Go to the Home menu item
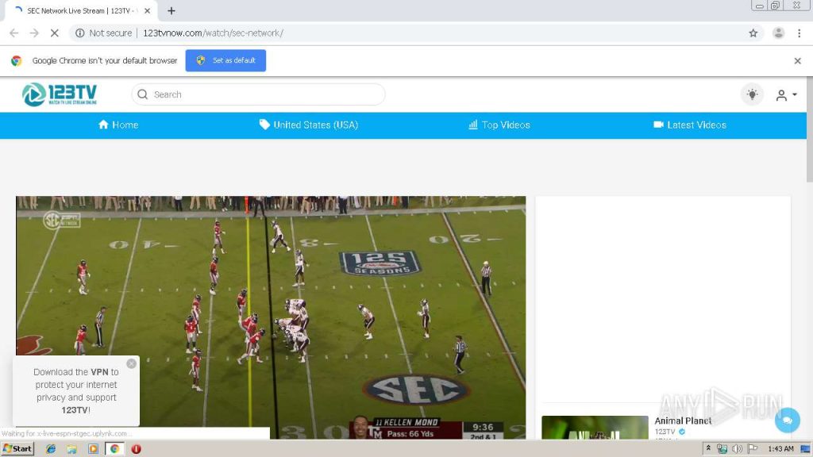 [118, 125]
